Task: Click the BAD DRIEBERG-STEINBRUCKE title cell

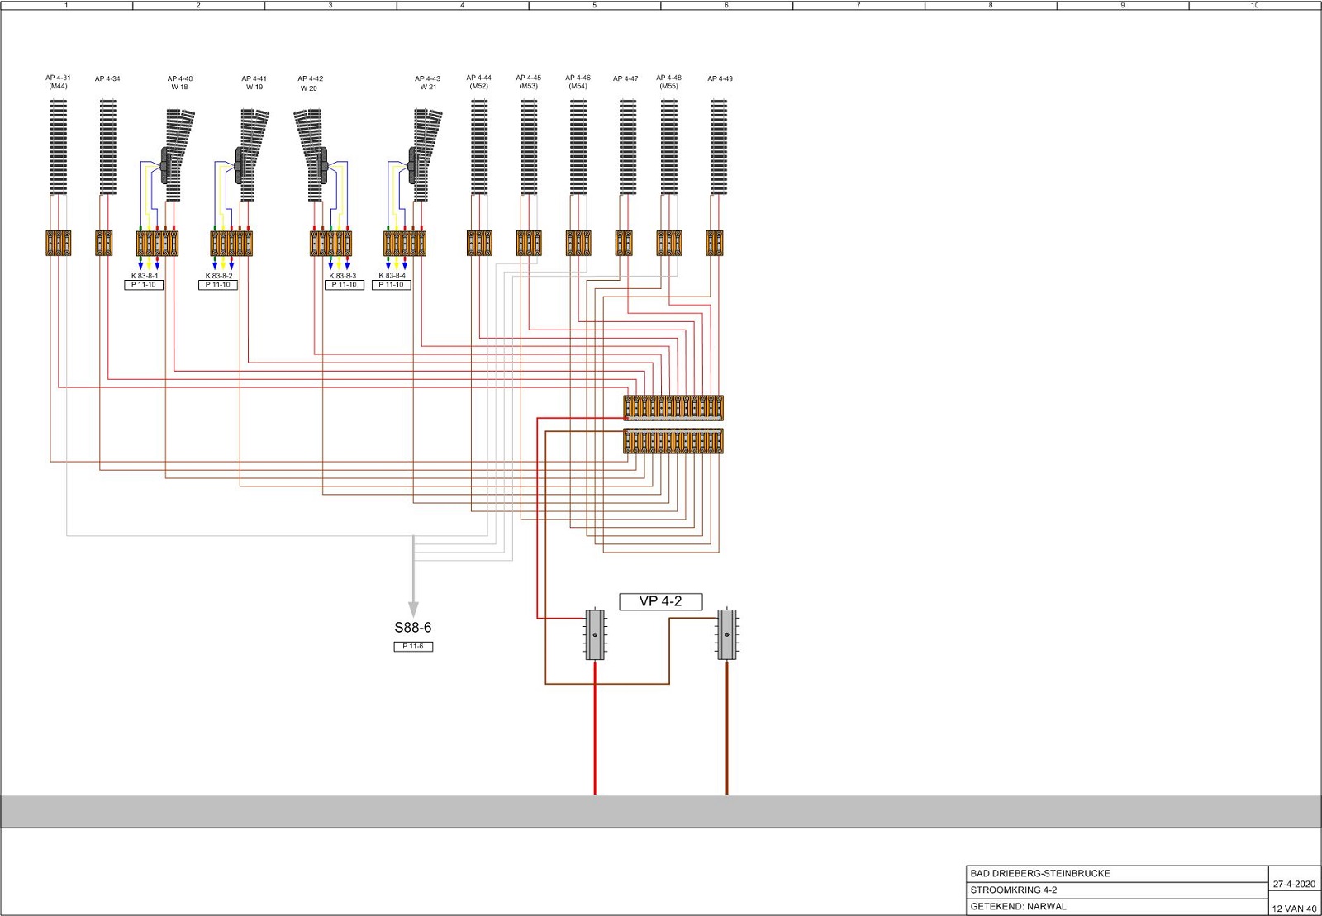Action: 1117,874
